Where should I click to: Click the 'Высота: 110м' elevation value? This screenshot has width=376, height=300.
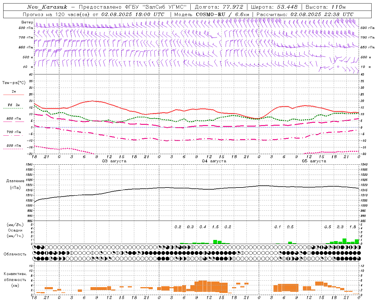point(325,7)
